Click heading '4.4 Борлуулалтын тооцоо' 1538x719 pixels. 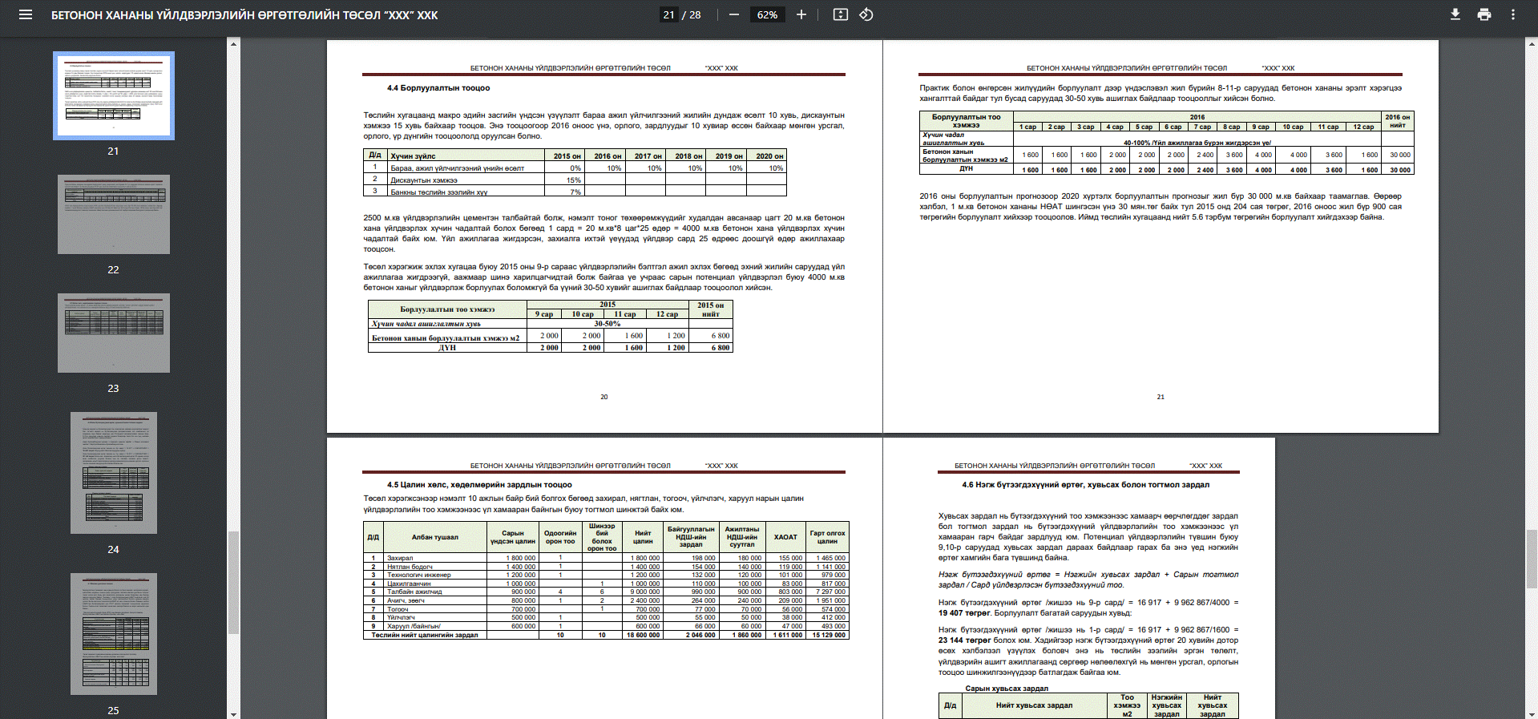[438, 88]
